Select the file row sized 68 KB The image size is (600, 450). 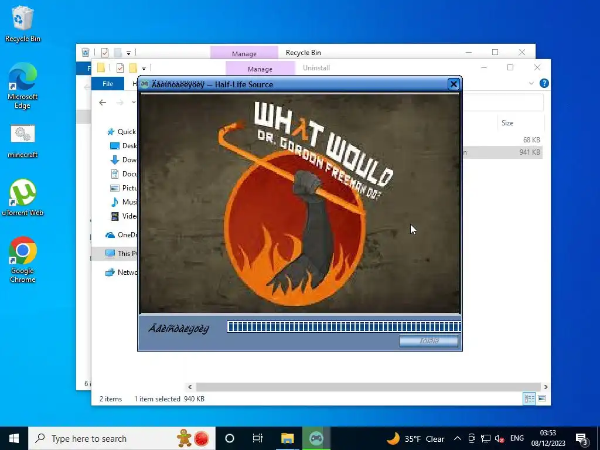[503, 139]
